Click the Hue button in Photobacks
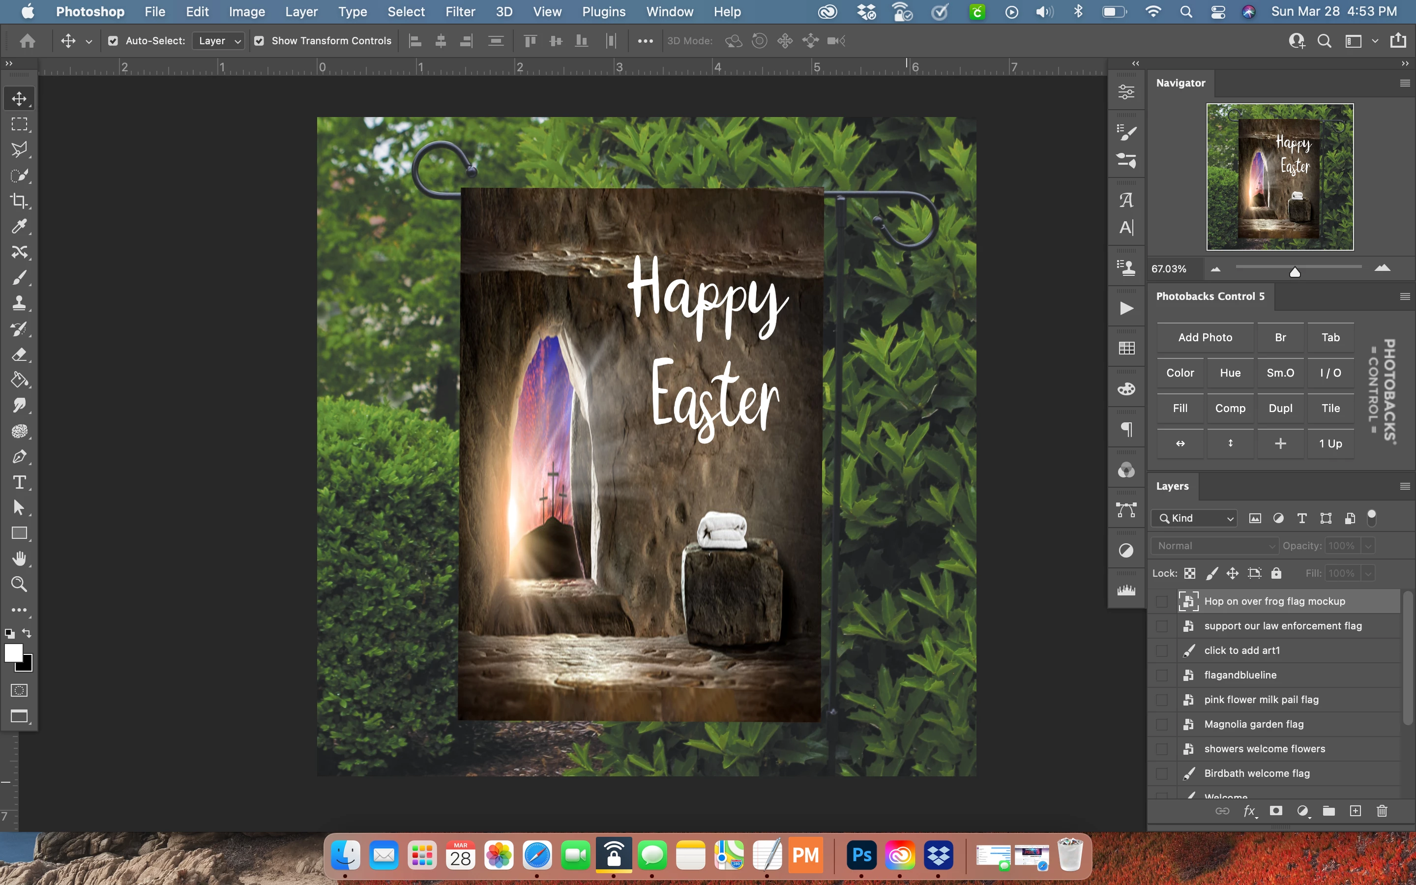Image resolution: width=1416 pixels, height=885 pixels. (1230, 373)
